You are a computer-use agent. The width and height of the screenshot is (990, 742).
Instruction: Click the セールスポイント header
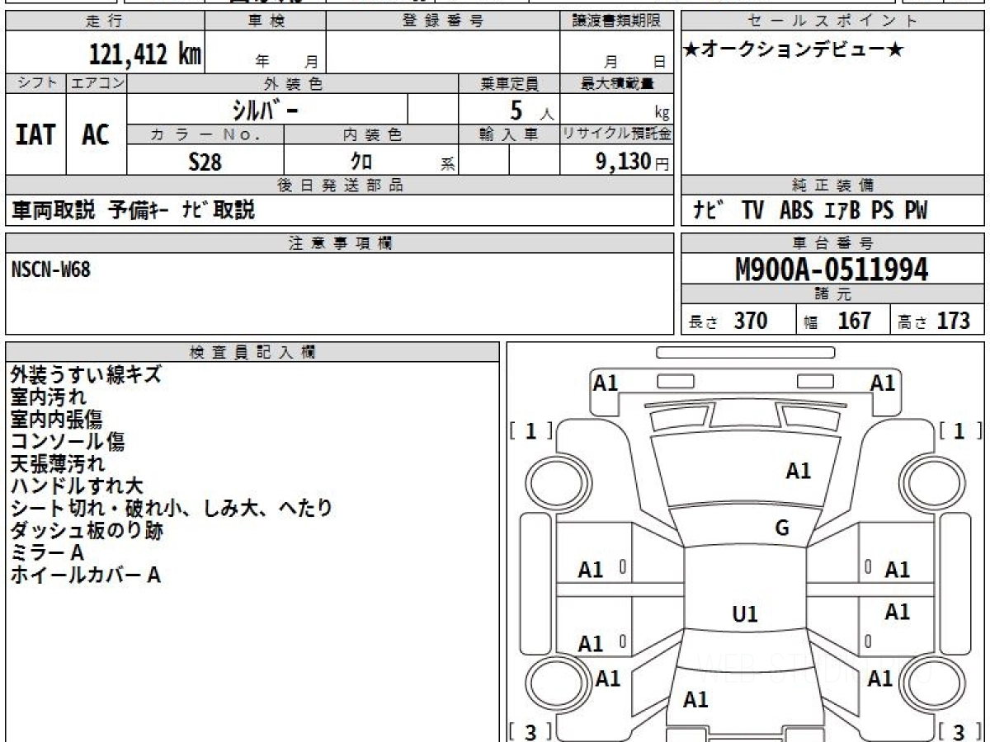832,21
